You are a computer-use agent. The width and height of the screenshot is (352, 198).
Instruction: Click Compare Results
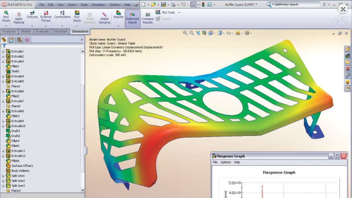(148, 18)
